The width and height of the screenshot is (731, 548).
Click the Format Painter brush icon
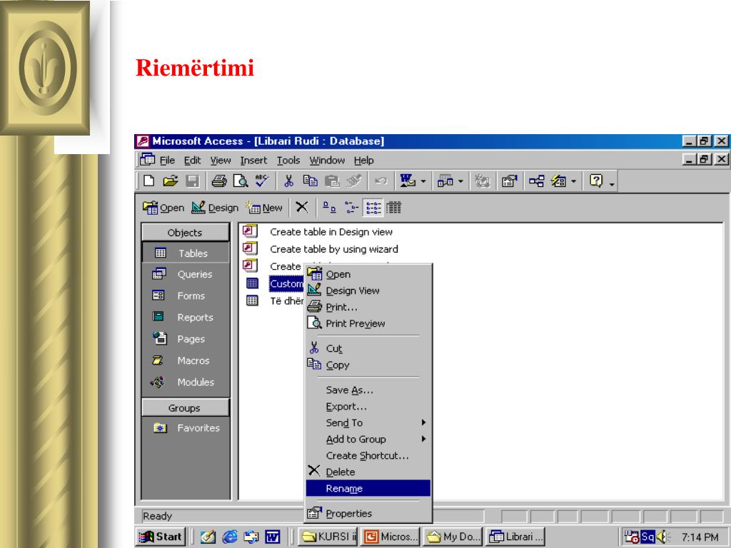pos(354,181)
